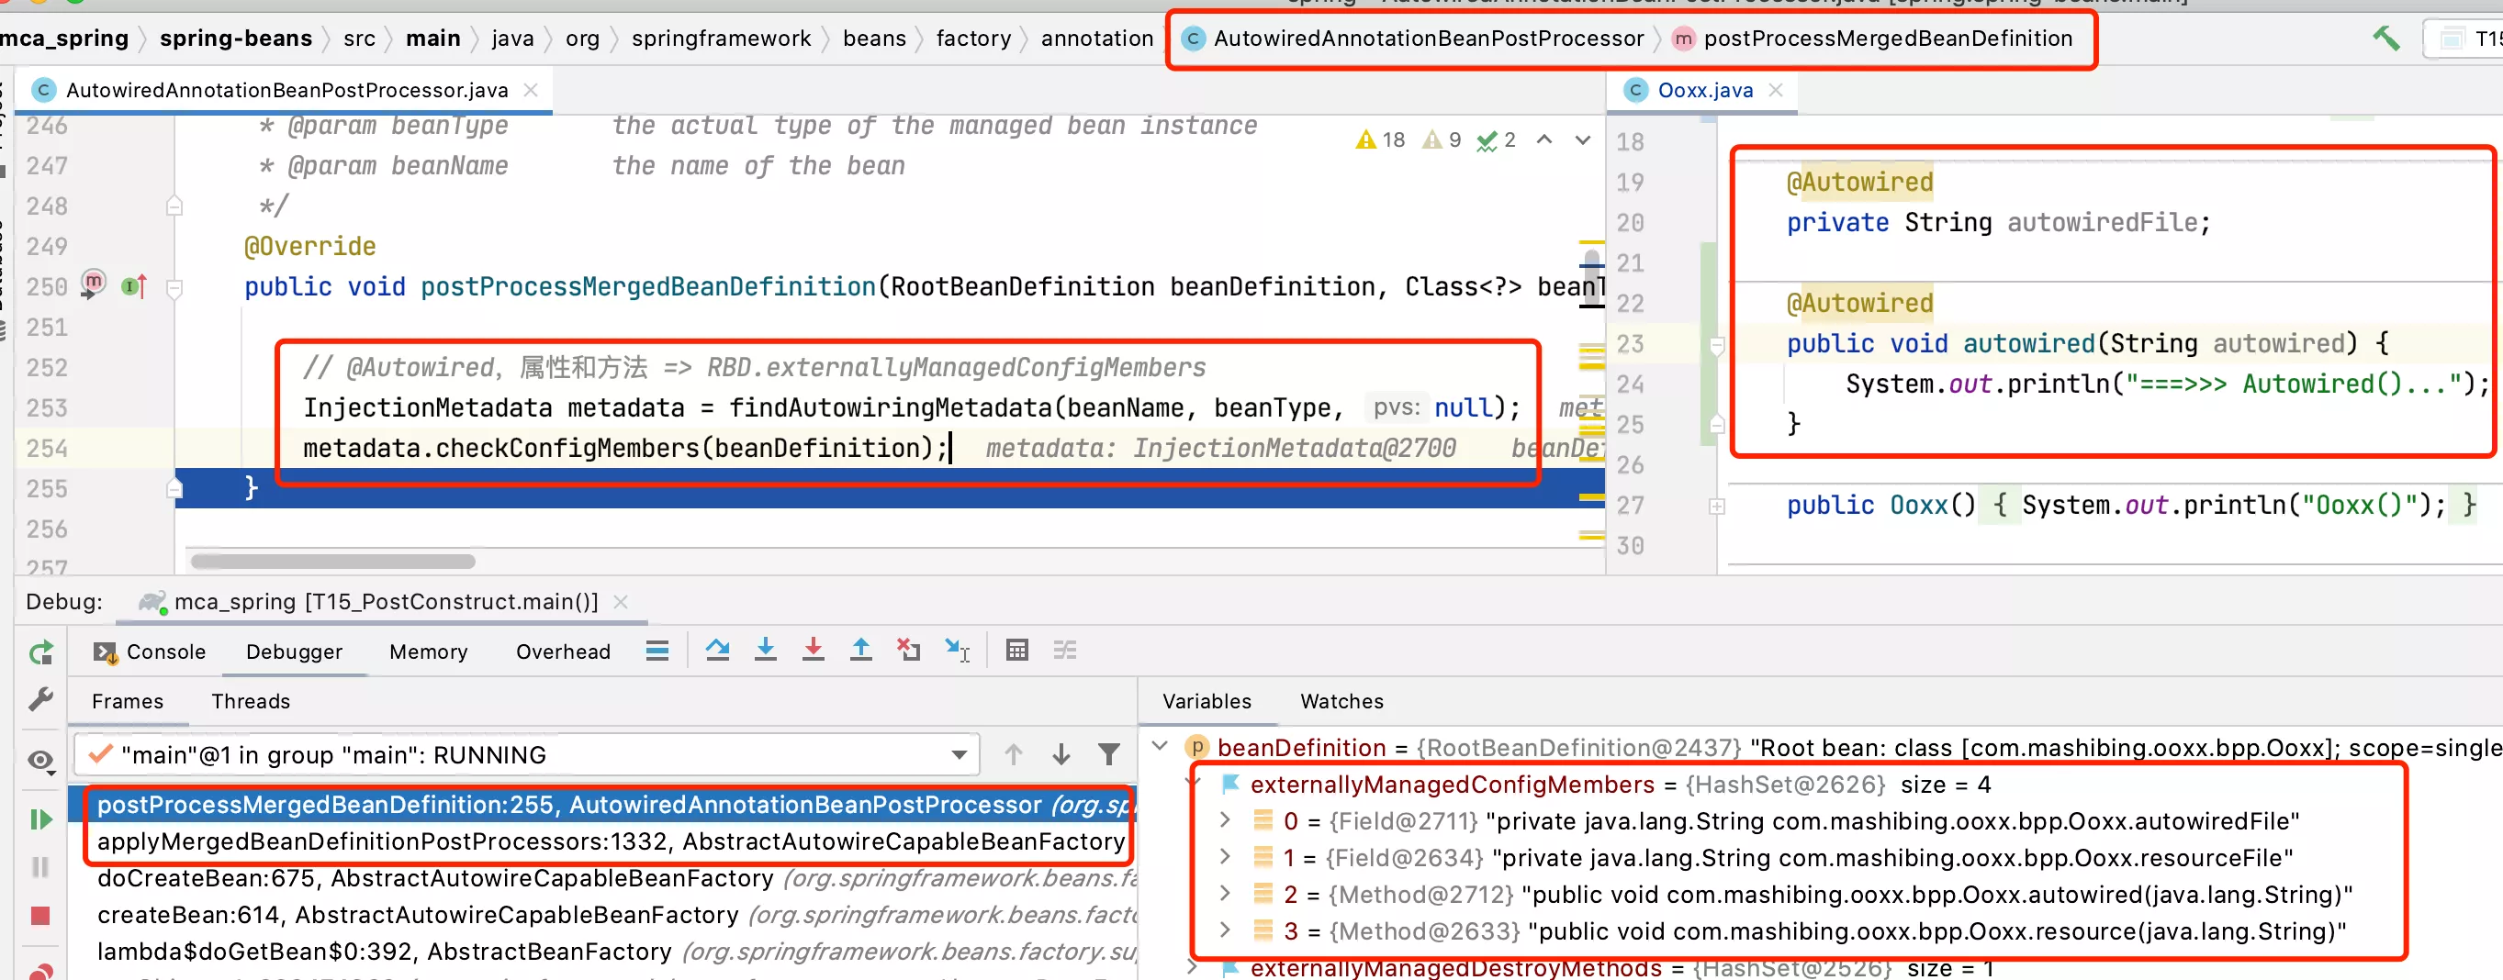Open the Memory tab

point(429,651)
